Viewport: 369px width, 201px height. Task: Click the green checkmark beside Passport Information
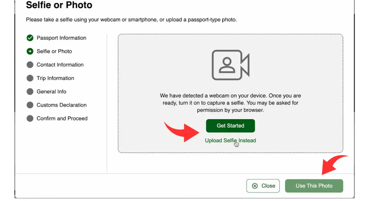[30, 38]
